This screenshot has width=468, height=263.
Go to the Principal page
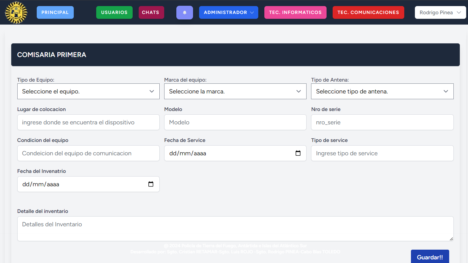point(55,12)
